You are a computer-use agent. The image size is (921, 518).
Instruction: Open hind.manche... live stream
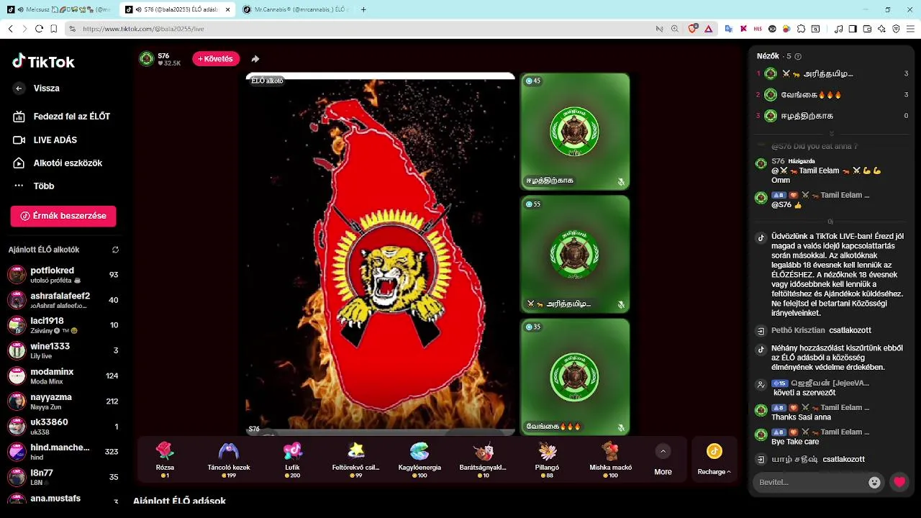click(63, 452)
